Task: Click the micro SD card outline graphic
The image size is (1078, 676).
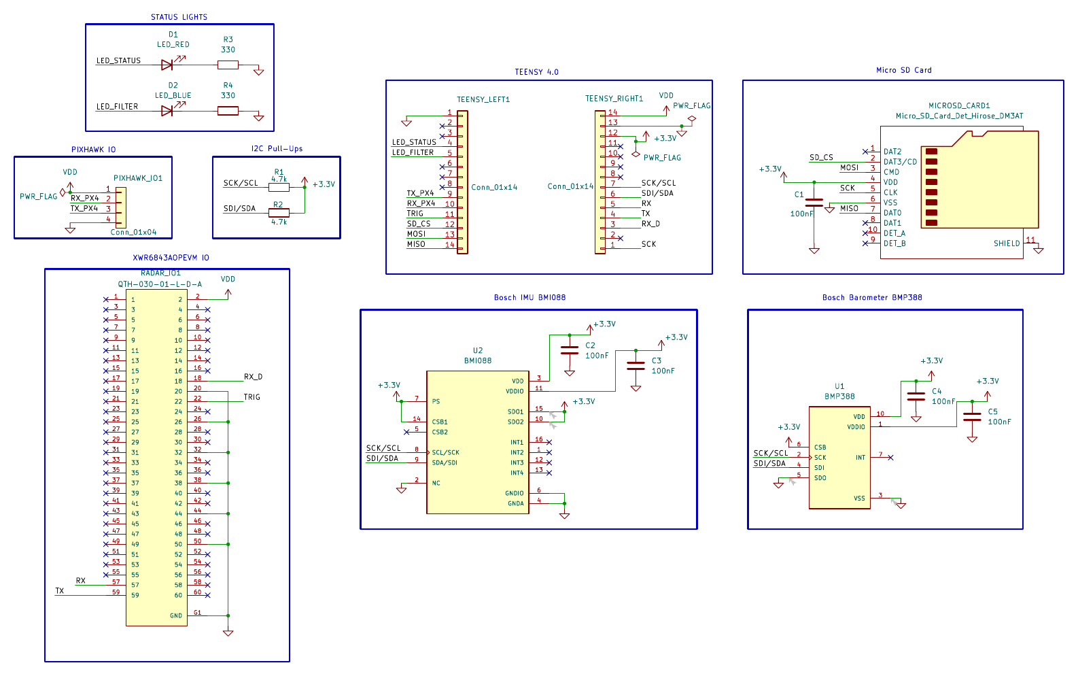Action: (x=979, y=180)
